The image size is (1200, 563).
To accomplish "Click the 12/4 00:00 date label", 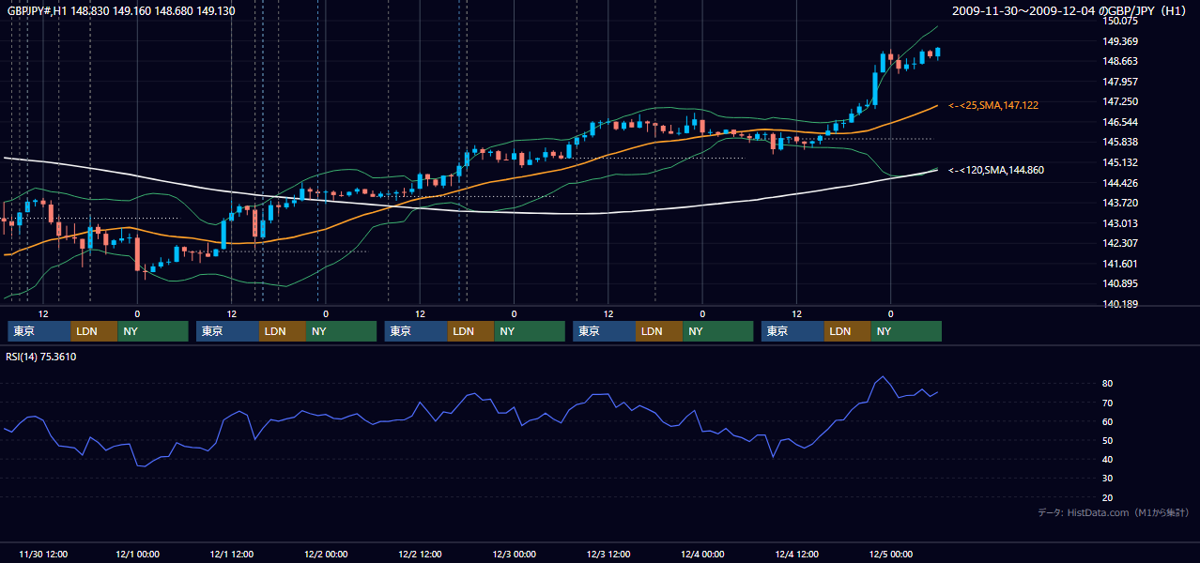I will tap(702, 554).
